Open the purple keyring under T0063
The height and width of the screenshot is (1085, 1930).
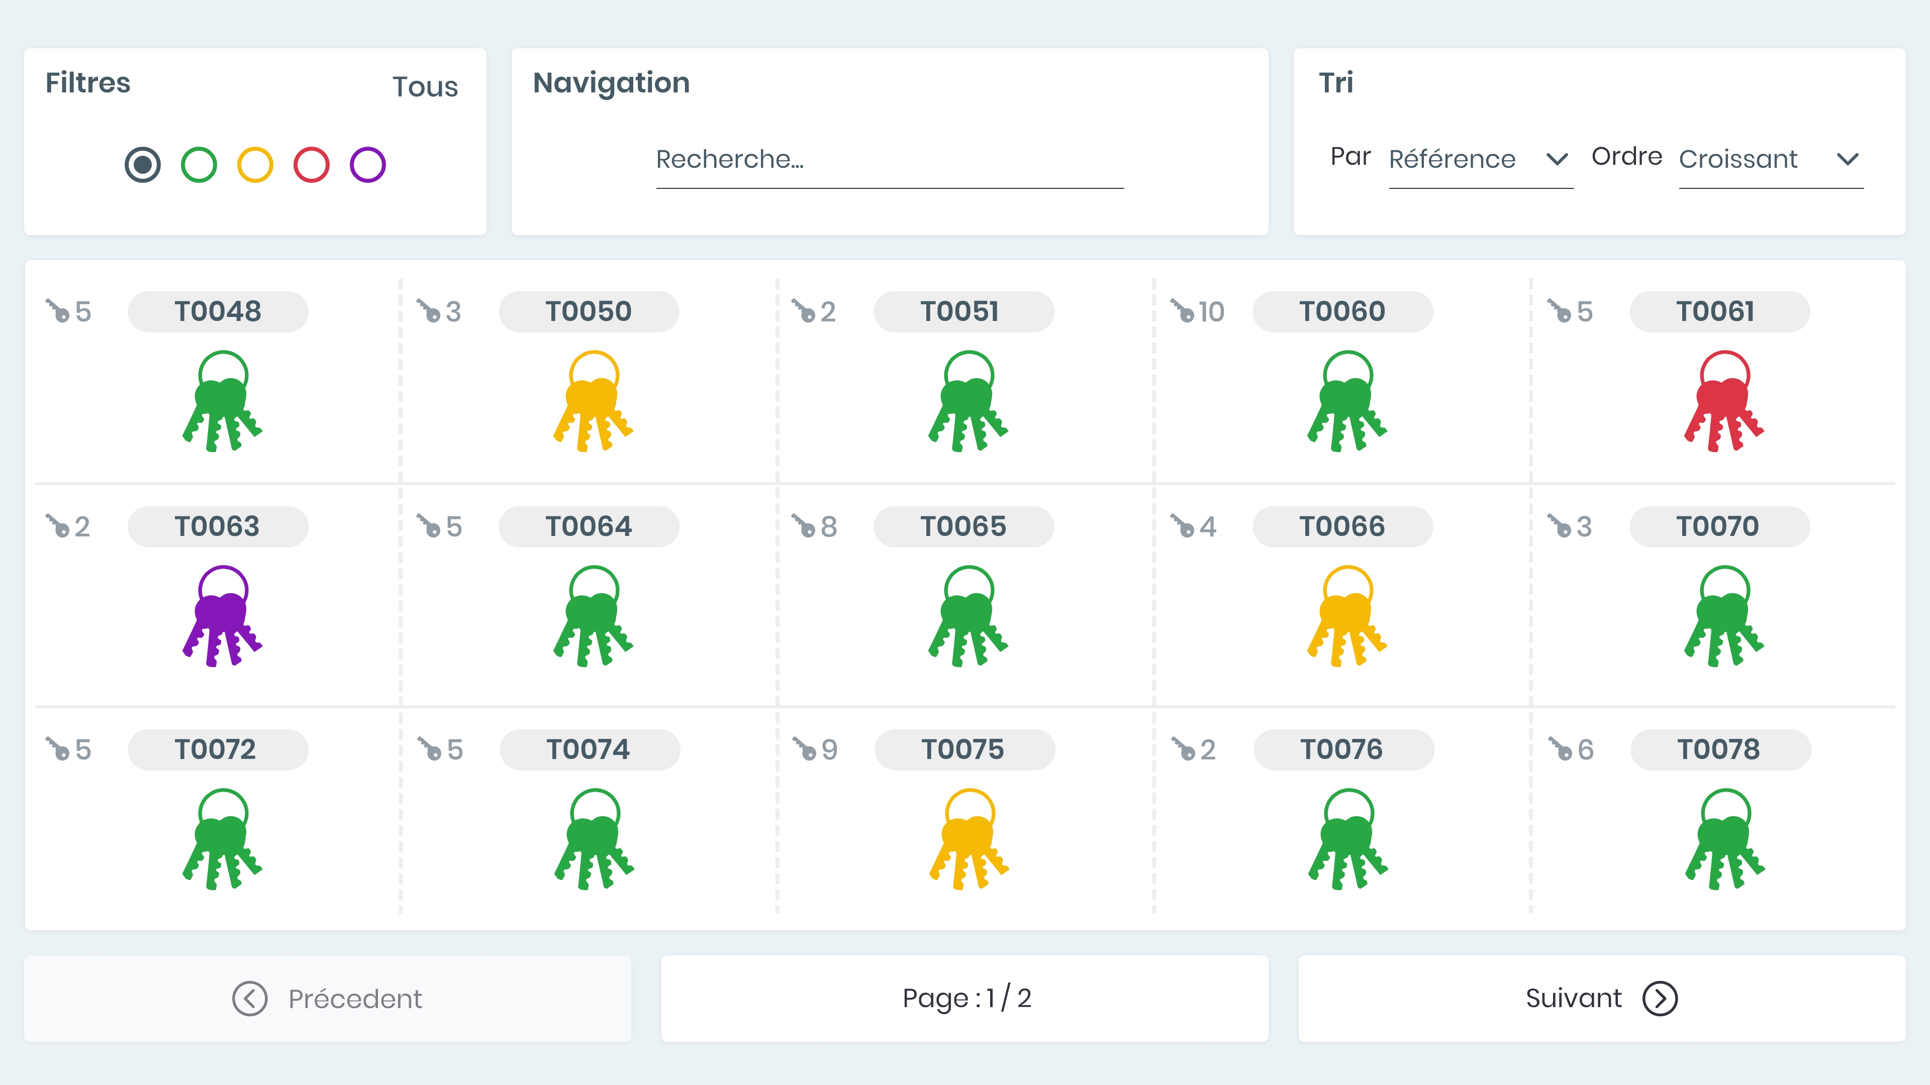click(223, 616)
